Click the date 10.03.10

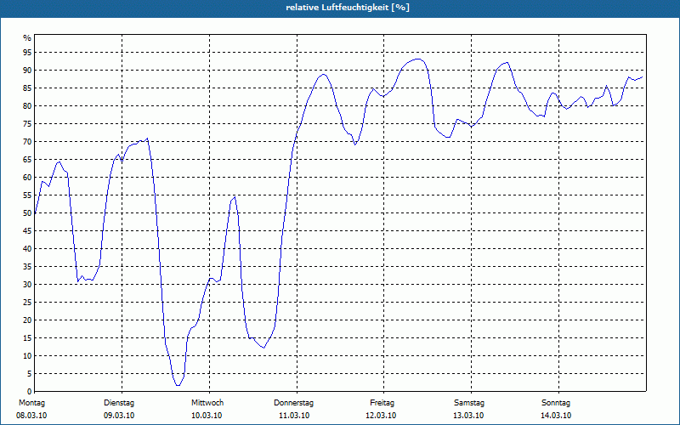[x=207, y=416]
